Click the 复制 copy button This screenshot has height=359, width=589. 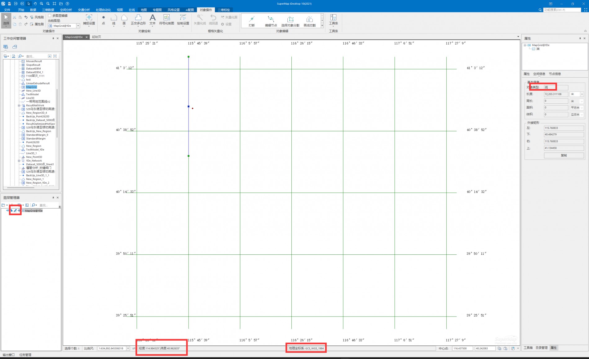[x=564, y=155]
